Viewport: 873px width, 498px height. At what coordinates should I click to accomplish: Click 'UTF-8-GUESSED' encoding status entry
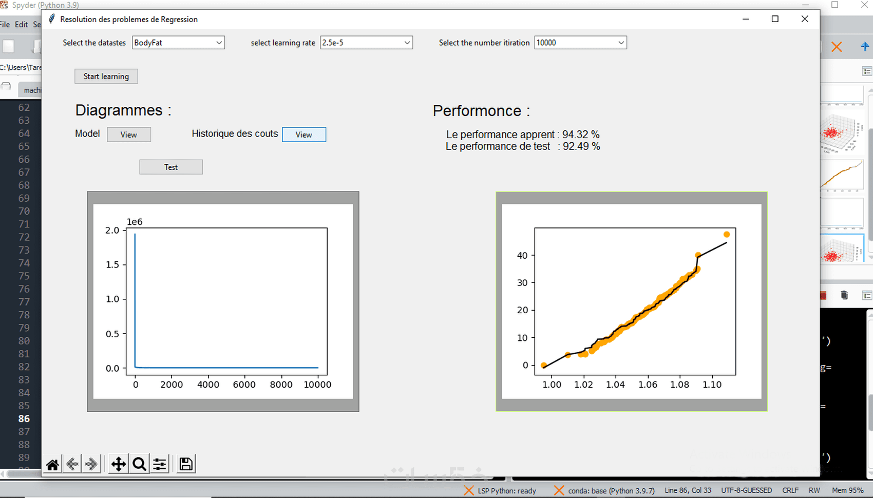coord(746,490)
